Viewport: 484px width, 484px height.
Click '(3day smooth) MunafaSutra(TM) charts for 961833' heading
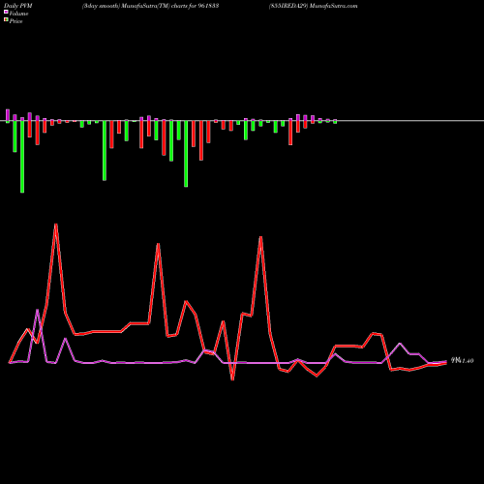[150, 6]
